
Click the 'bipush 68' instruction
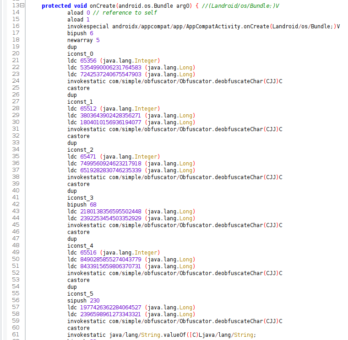click(82, 204)
